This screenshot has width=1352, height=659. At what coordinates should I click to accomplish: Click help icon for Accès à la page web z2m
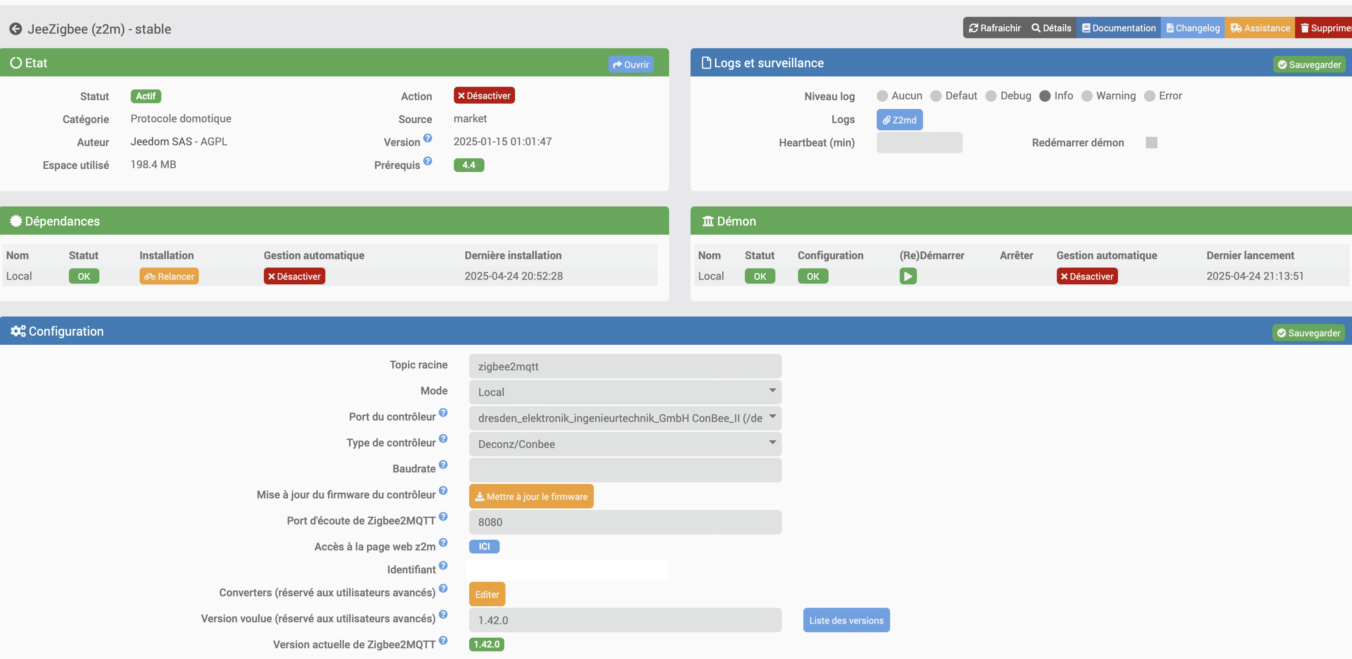[x=443, y=542]
